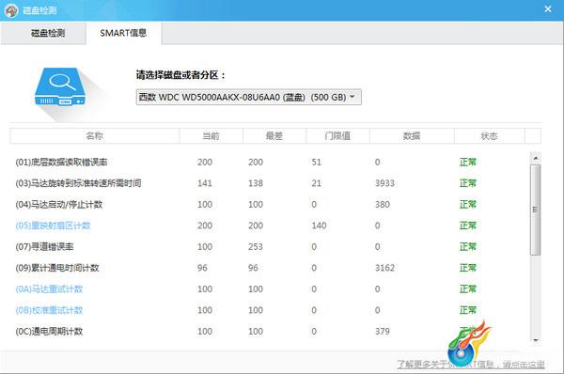The image size is (564, 374).
Task: Open the (0B)校准重试计数 link
Action: pos(49,310)
